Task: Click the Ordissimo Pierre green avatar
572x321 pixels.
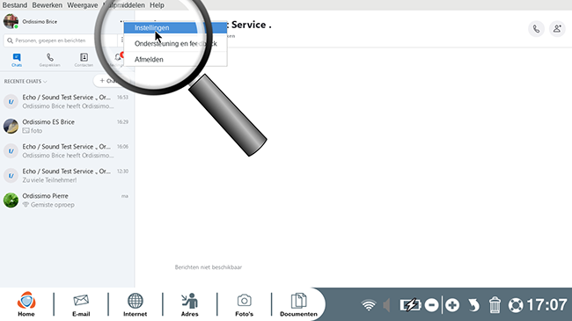Action: point(11,201)
